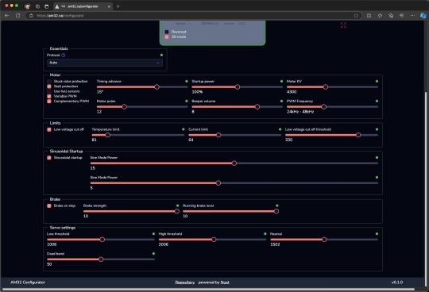Reload the page with browser refresh icon
Viewport: 429px width, 292px height.
tap(17, 16)
